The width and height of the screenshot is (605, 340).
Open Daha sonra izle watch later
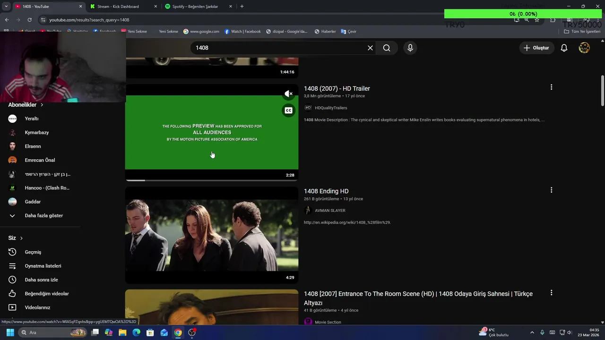(x=40, y=280)
